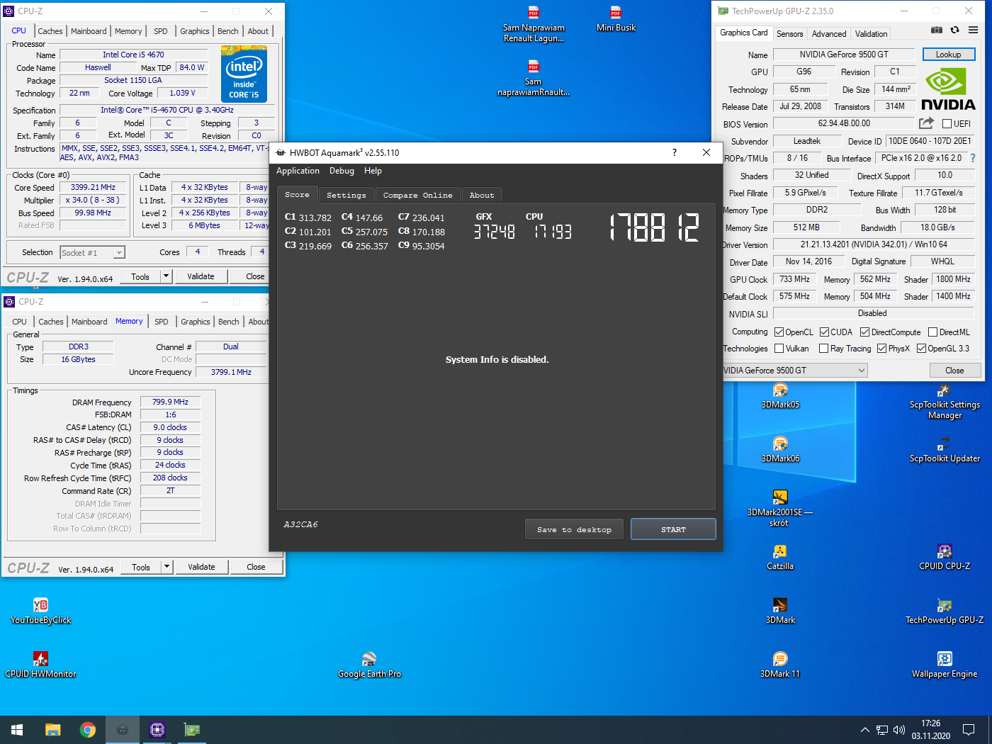Expand Tools dropdown arrow in lower CPU-Z window

pos(167,567)
